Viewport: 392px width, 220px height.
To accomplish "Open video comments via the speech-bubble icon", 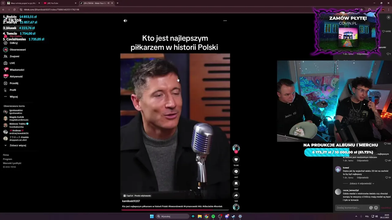I will [236, 171].
